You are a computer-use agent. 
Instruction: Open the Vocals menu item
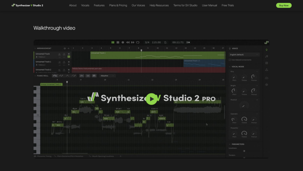click(x=85, y=5)
